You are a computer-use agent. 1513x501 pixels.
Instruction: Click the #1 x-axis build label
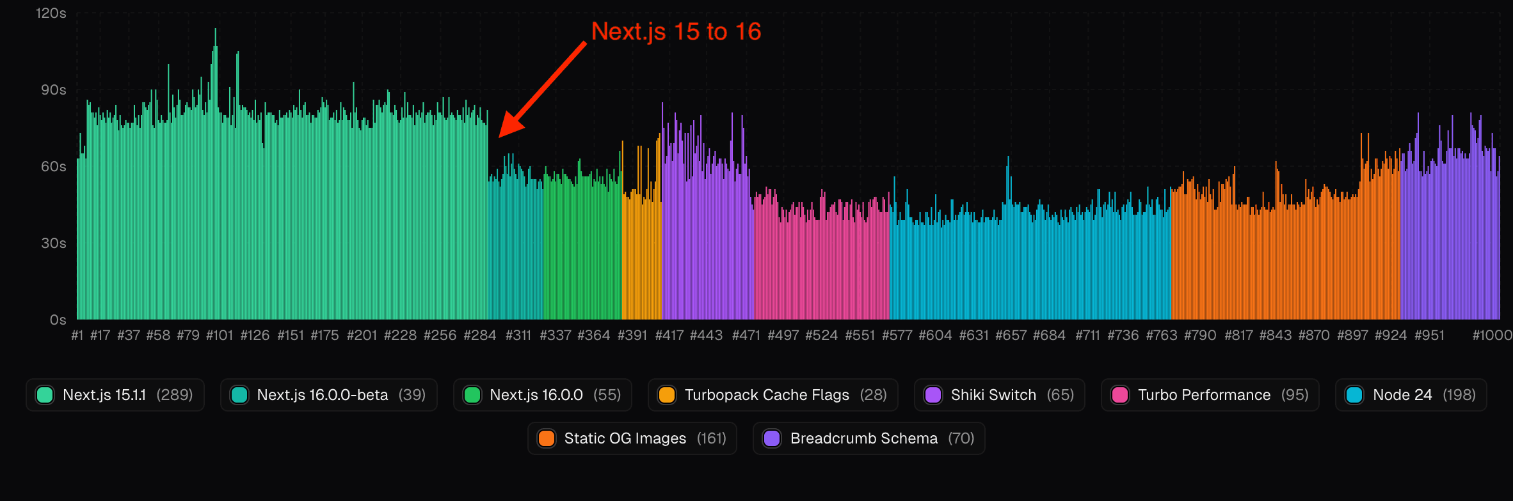pyautogui.click(x=77, y=335)
